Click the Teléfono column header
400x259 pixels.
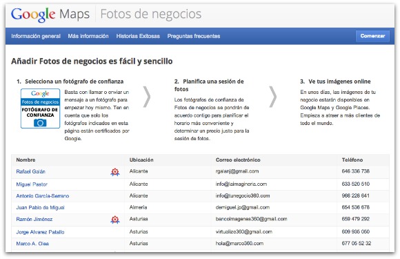pyautogui.click(x=352, y=160)
